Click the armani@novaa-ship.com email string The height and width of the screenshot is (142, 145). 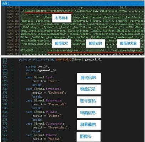(x=63, y=51)
